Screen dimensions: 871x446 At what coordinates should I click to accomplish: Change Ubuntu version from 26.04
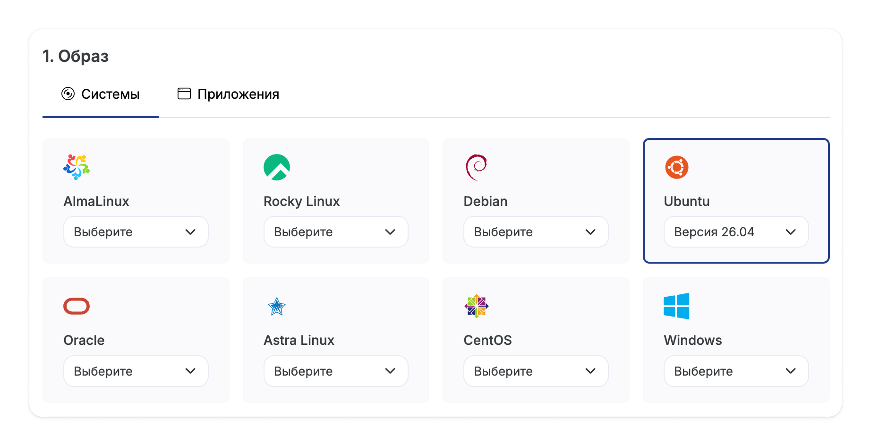pos(736,232)
